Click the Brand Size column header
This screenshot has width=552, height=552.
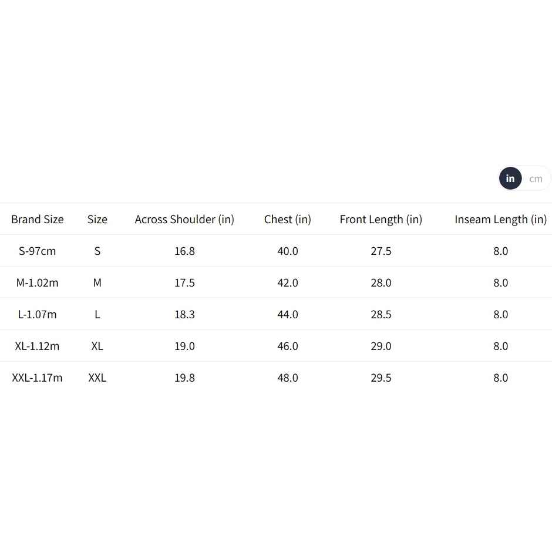pyautogui.click(x=38, y=220)
